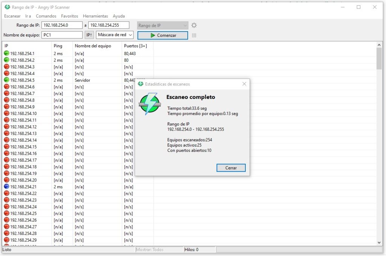
Task: Sort by the Ping column header
Action: click(x=62, y=46)
